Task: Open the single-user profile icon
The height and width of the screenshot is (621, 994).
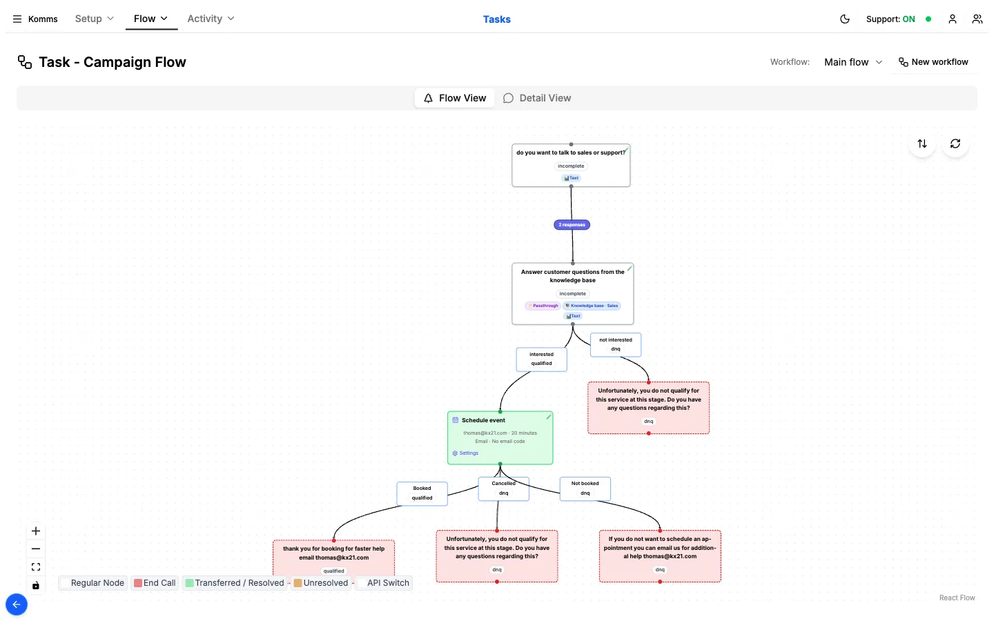Action: [953, 19]
